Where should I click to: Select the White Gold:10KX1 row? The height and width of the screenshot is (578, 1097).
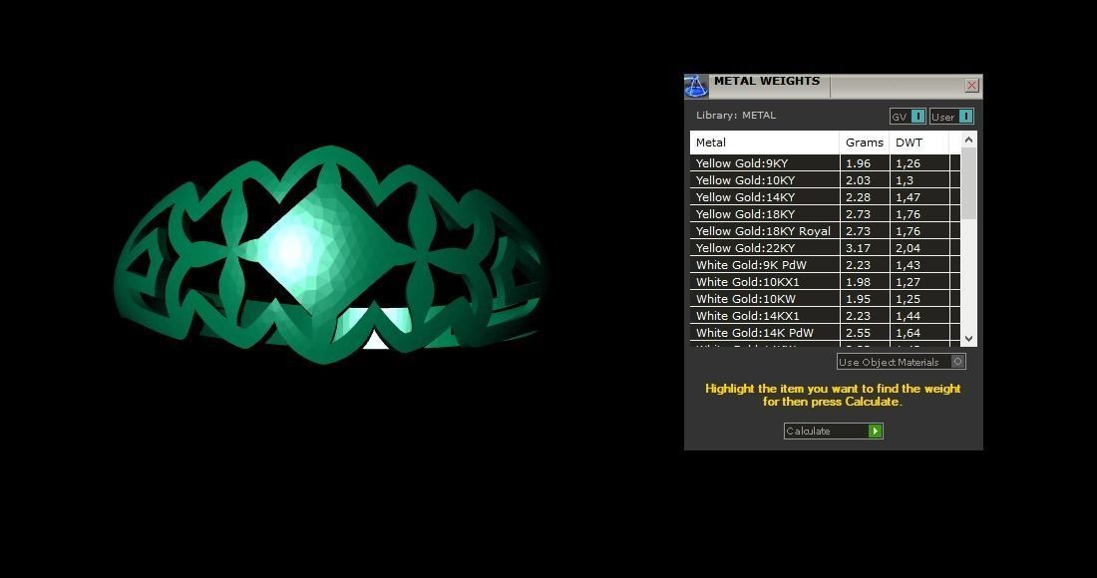[x=825, y=282]
